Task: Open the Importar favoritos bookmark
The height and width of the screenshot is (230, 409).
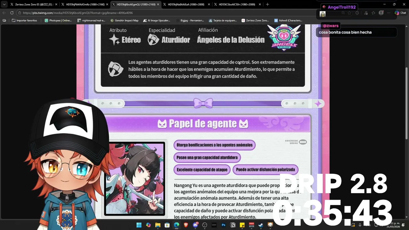Action: (x=25, y=20)
